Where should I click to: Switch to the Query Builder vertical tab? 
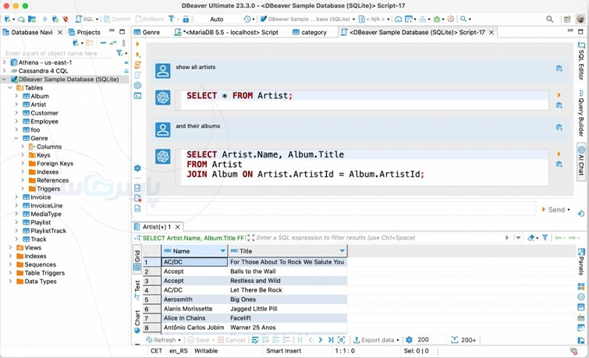click(581, 113)
